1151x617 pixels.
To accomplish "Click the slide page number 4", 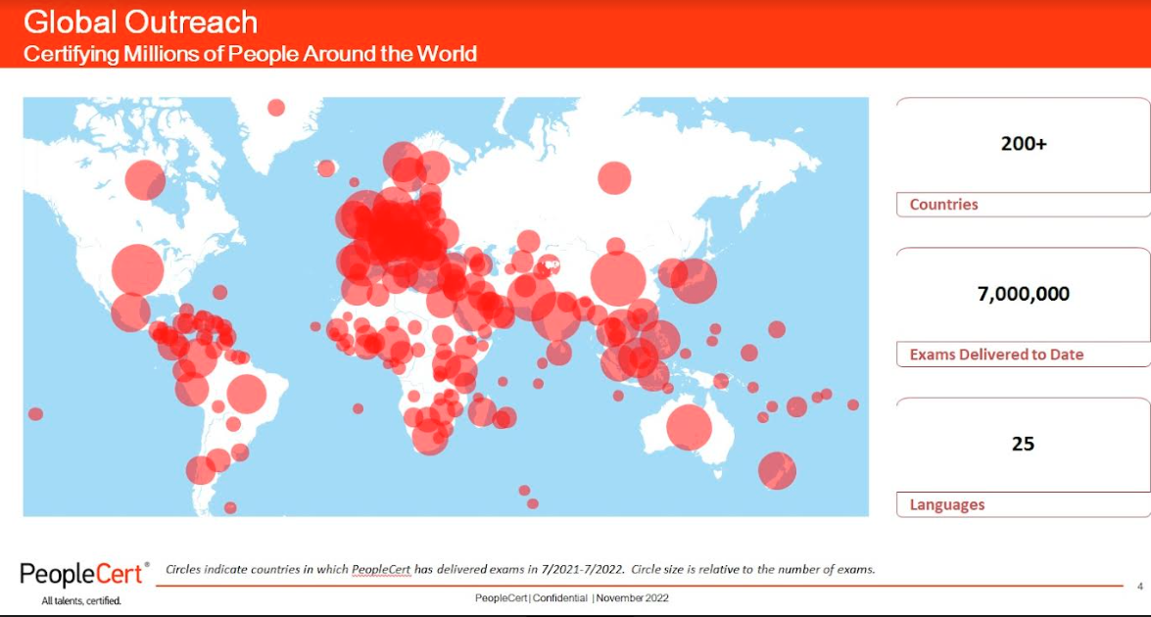I will [1139, 587].
